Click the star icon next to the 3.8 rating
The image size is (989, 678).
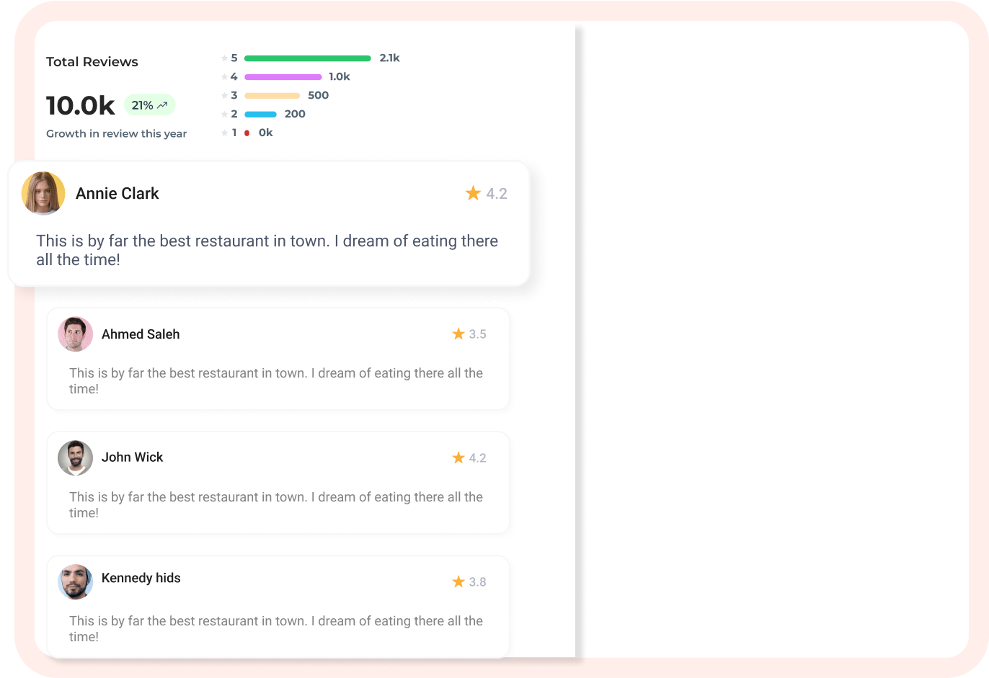[x=458, y=581]
